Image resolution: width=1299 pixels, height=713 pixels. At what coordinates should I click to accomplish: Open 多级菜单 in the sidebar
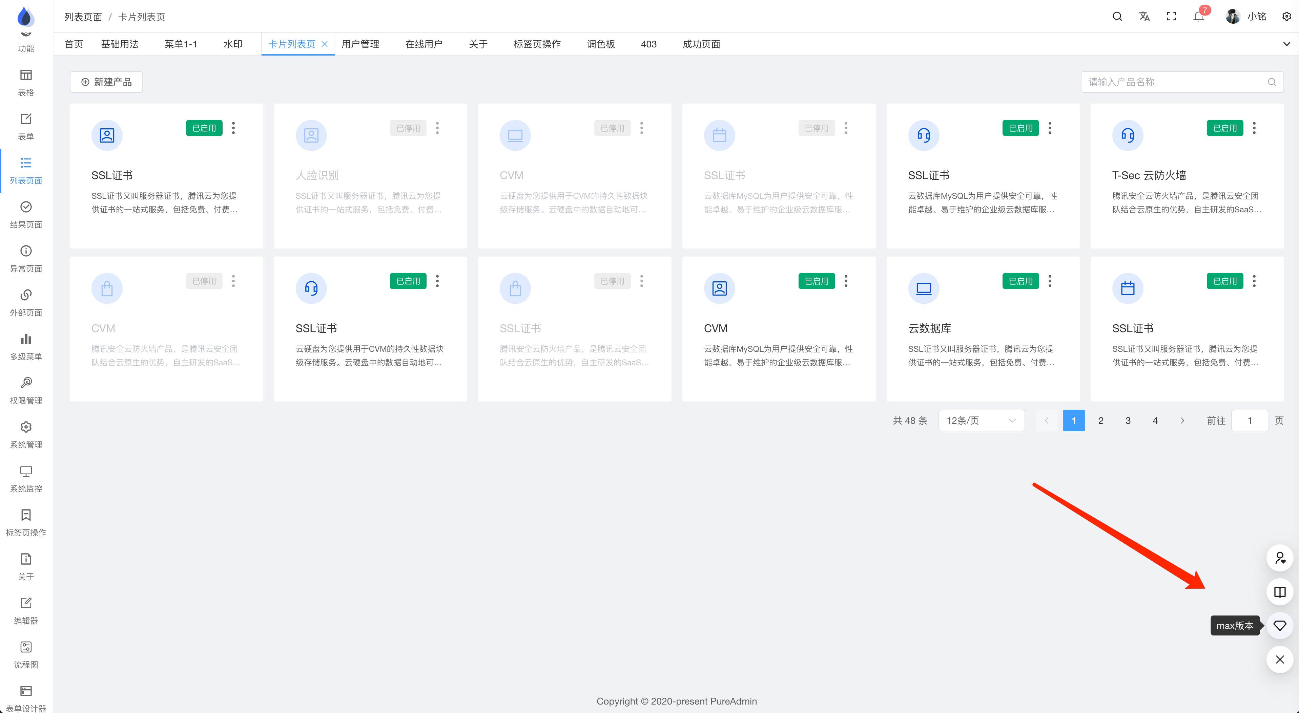point(26,347)
